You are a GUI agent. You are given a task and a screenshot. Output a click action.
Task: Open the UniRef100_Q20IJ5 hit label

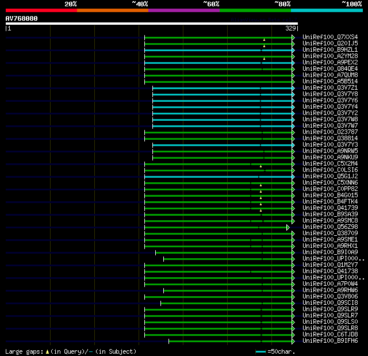click(x=330, y=43)
